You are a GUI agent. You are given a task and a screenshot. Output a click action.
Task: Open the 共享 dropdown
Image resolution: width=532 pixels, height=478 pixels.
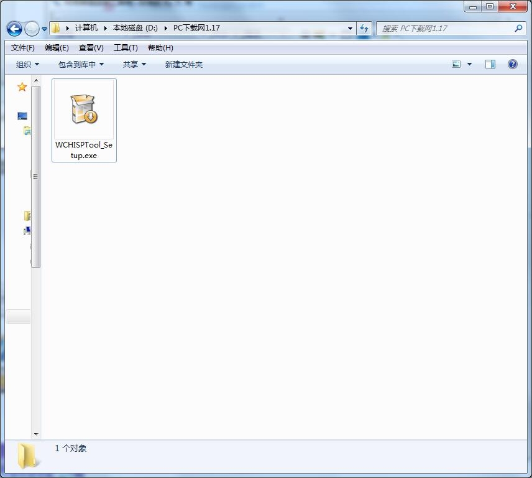coord(134,65)
